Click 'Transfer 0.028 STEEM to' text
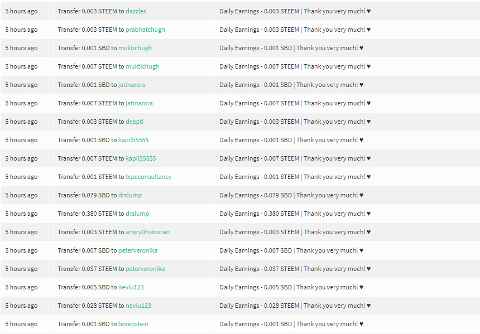The image size is (480, 334). pyautogui.click(x=91, y=305)
